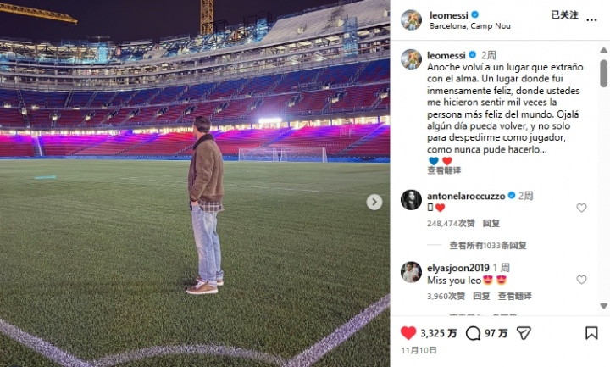610x367 pixels.
Task: Open leomessi avatar in post header
Action: tap(411, 19)
